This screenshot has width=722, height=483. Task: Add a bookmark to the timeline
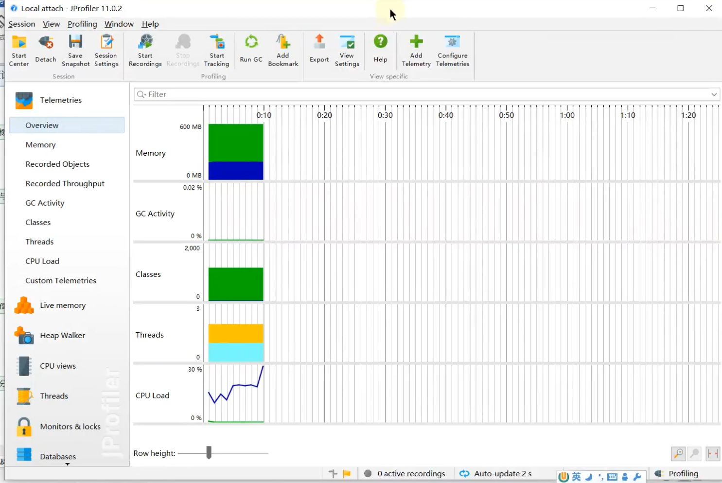coord(283,51)
